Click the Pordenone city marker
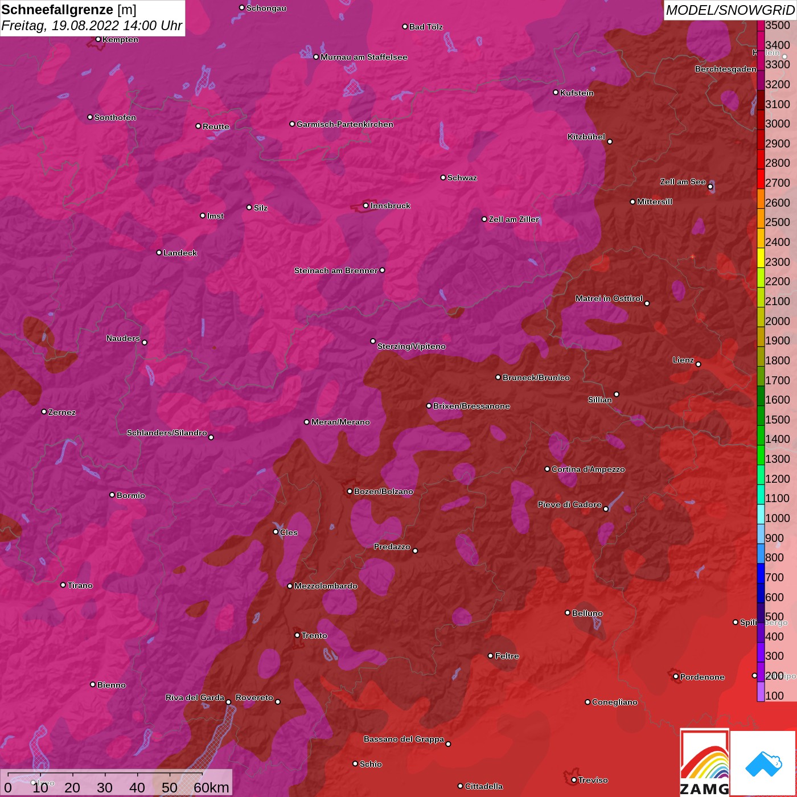The image size is (797, 797). point(676,677)
